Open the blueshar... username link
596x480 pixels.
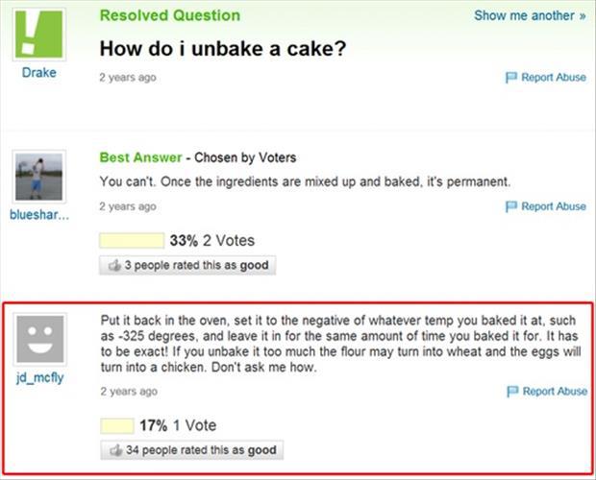[39, 214]
